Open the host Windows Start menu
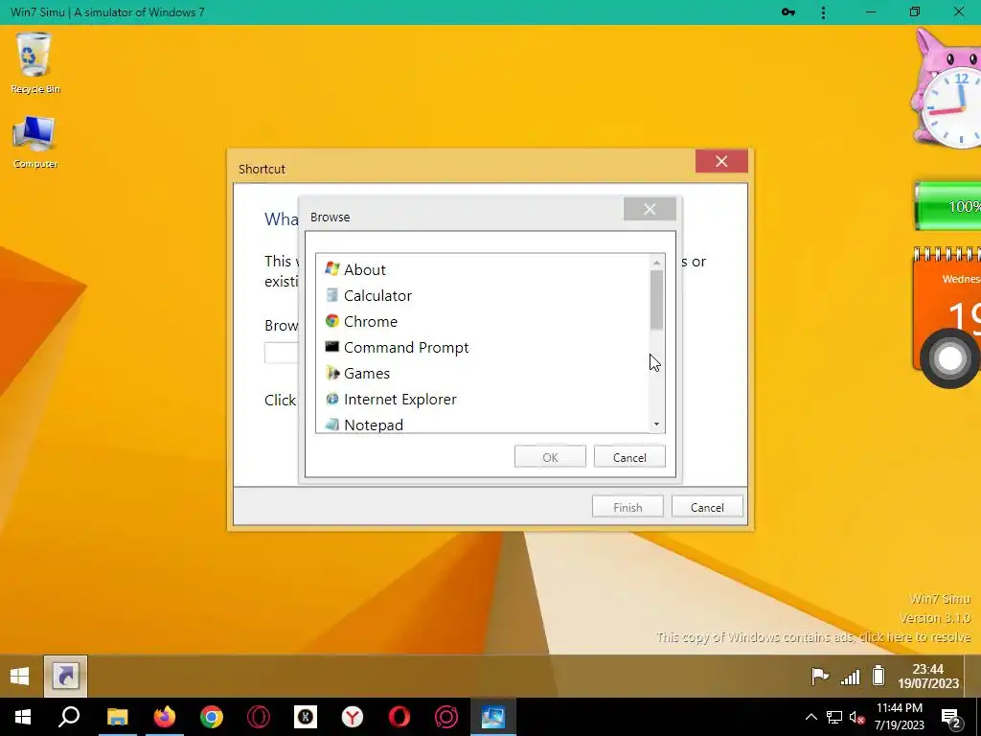The height and width of the screenshot is (736, 981). [x=23, y=717]
